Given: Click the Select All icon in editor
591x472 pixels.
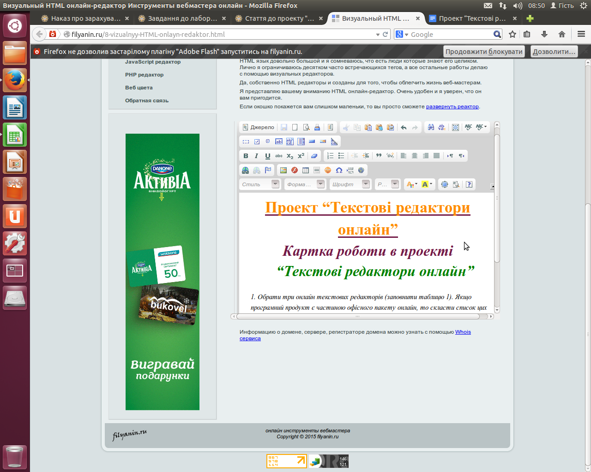Looking at the screenshot, I should click(455, 127).
